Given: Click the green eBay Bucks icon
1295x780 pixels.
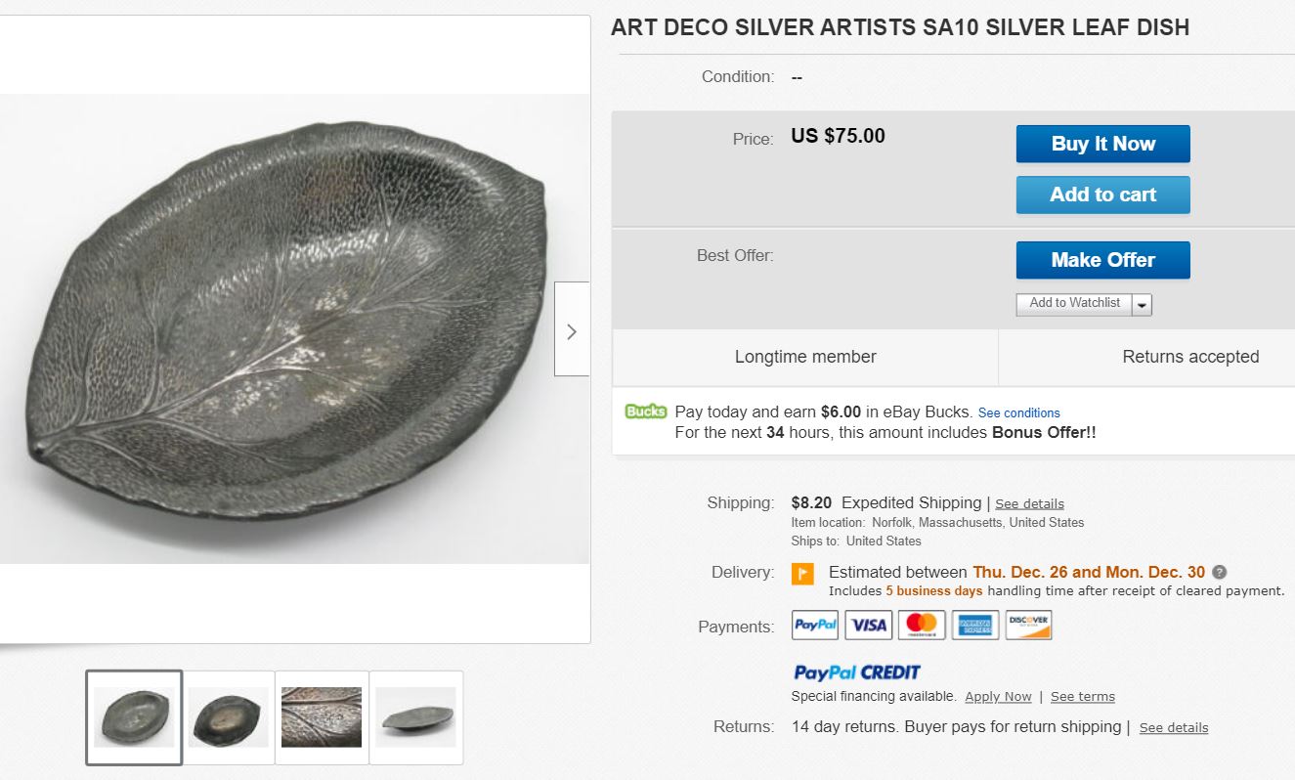Looking at the screenshot, I should click(x=645, y=412).
